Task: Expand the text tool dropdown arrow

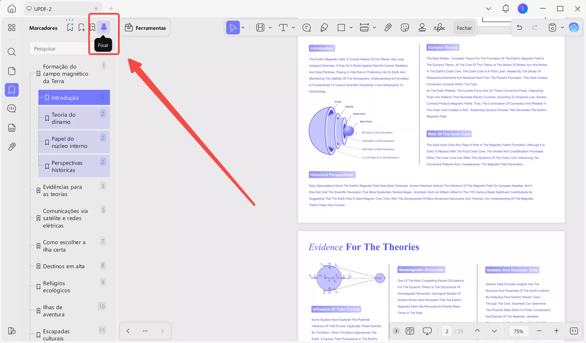Action: (293, 28)
